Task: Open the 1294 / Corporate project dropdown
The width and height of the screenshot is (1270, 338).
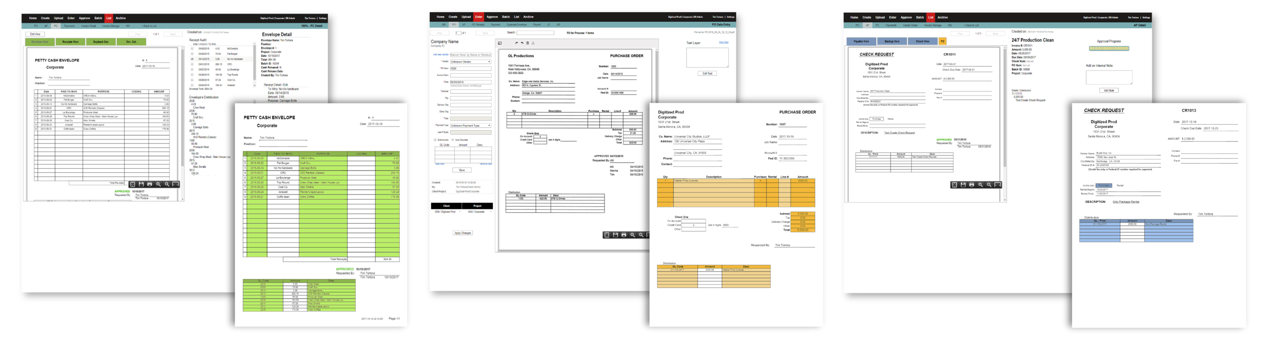Action: 477,212
